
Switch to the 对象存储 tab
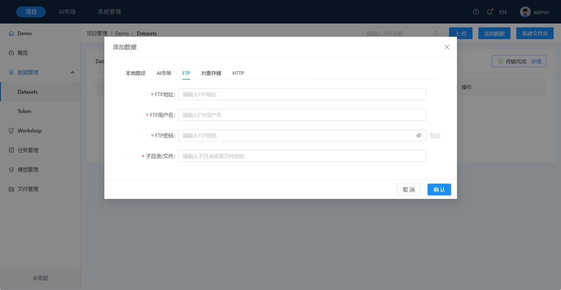click(x=211, y=73)
